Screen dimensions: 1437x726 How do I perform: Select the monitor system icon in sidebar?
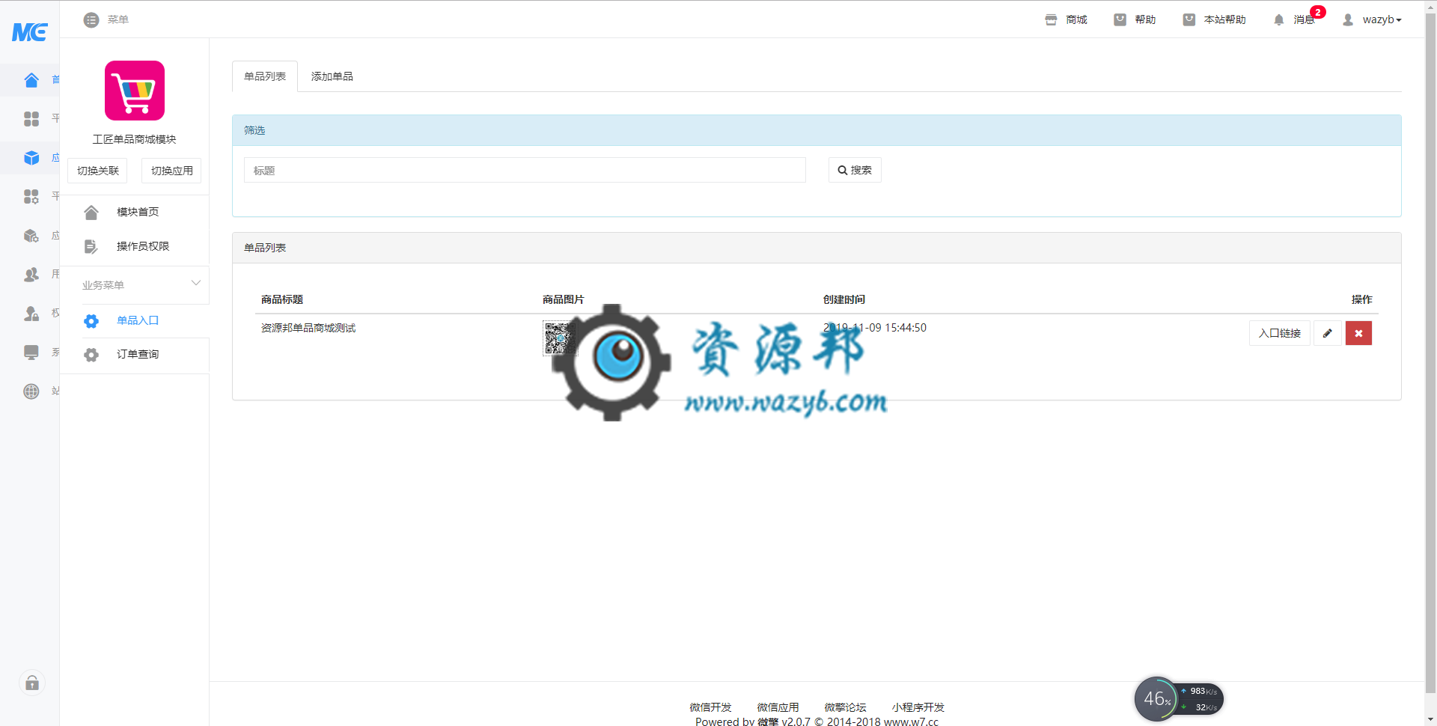(x=31, y=353)
